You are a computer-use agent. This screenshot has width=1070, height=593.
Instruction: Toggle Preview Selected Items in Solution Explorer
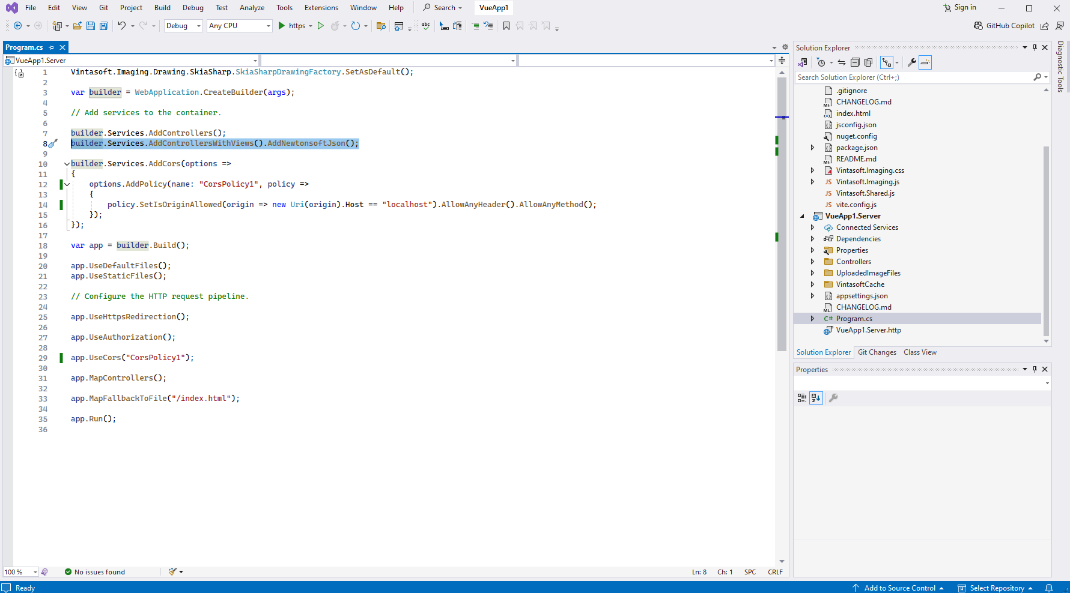(925, 62)
